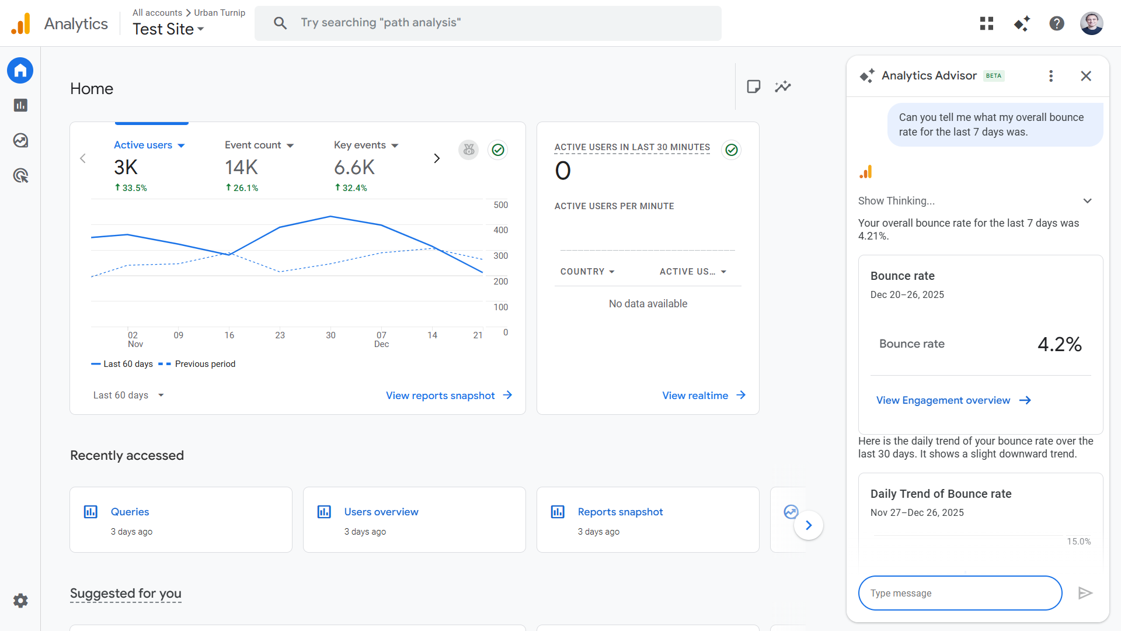Expand the Last 60 days date range selector

tap(128, 395)
